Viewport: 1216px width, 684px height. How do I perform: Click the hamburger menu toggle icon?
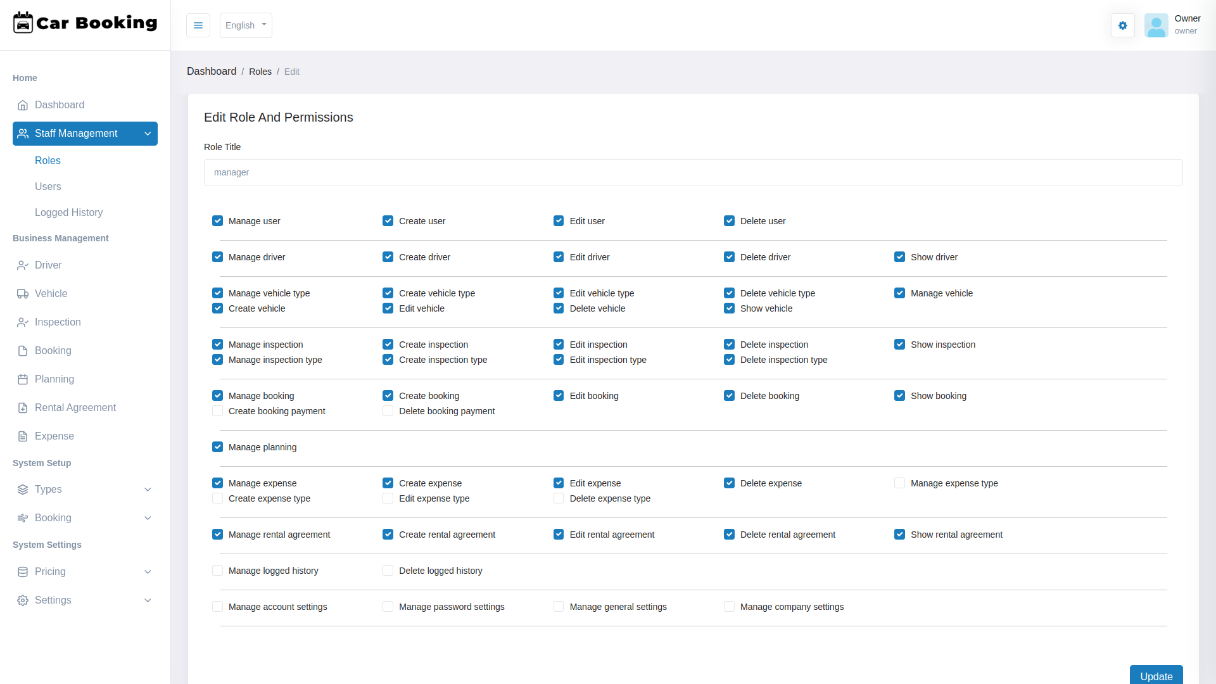(x=198, y=25)
